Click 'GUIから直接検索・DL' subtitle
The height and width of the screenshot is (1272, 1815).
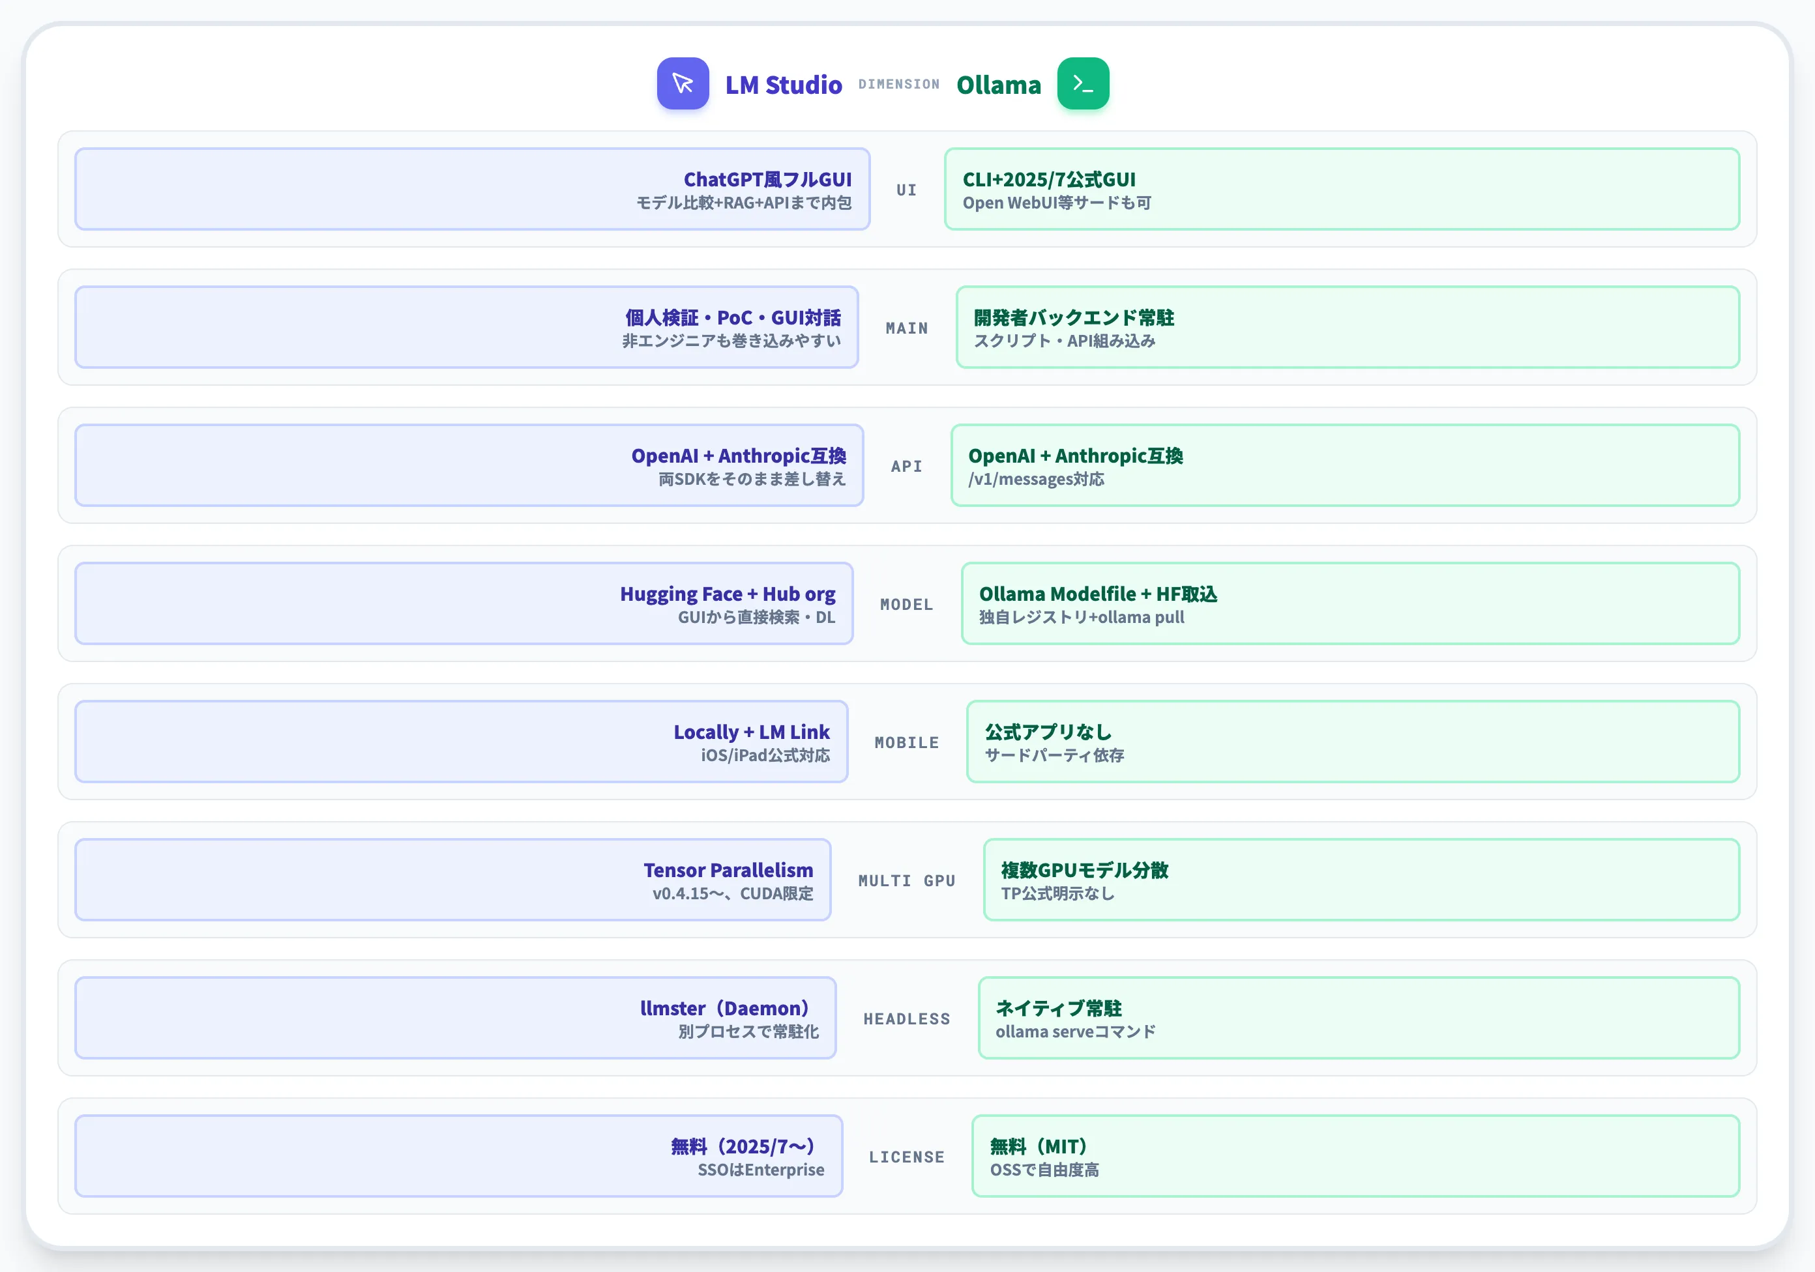(x=756, y=618)
